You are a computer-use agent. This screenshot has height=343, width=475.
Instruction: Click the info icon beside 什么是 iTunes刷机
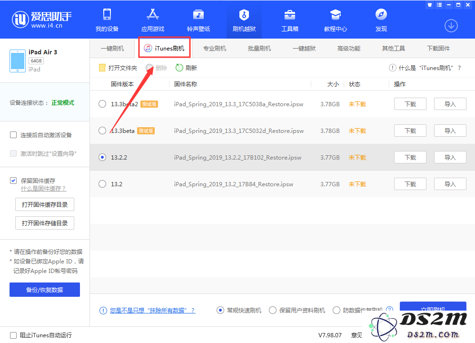392,68
